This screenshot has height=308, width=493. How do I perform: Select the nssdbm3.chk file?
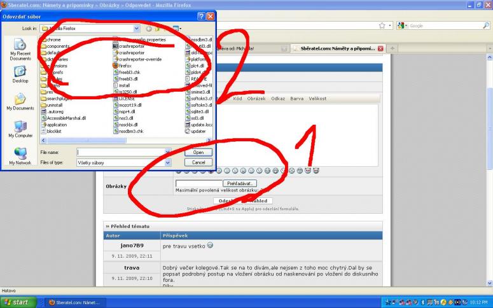coord(128,132)
